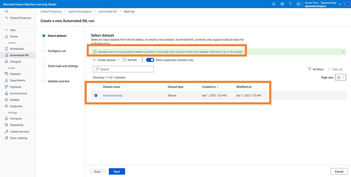Dismiss the green success notification
The image size is (351, 177).
point(343,52)
